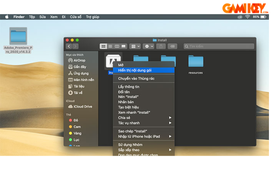Viewport: 271px width, 169px height.
Task: Open Tải về in sidebar
Action: click(x=75, y=93)
